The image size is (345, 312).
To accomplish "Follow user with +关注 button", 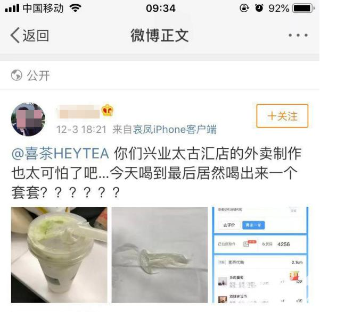I will tap(282, 116).
